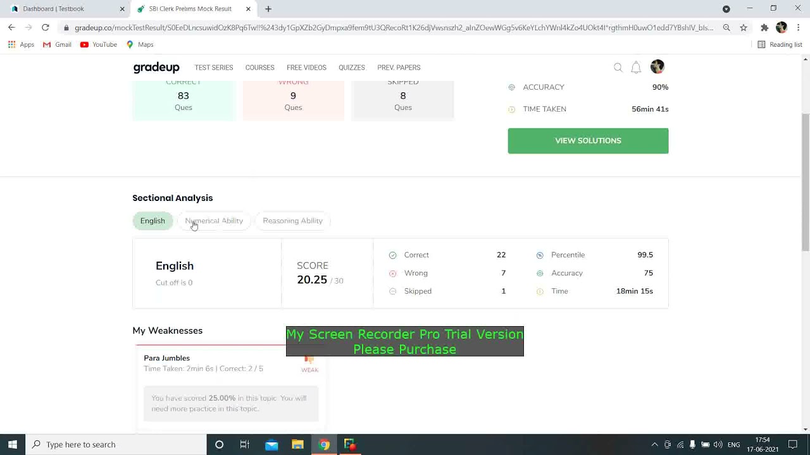This screenshot has height=455, width=810.
Task: Open the PREV. PAPERS menu
Action: (399, 68)
